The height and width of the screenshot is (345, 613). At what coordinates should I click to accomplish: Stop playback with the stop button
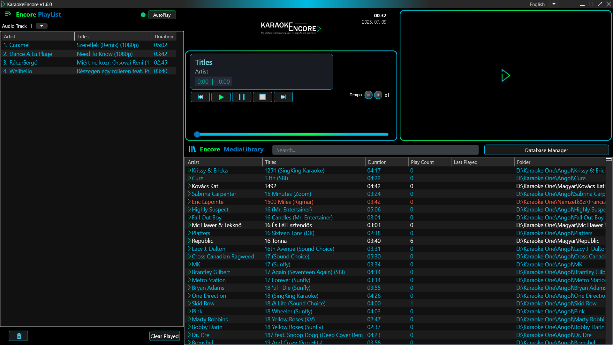(262, 97)
